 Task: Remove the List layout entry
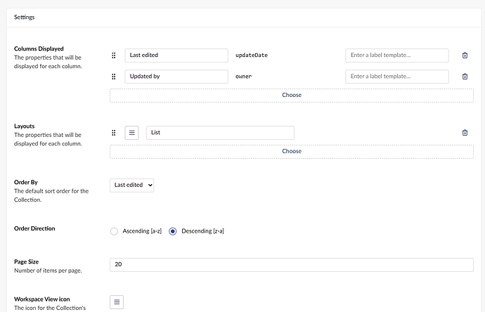pyautogui.click(x=465, y=133)
